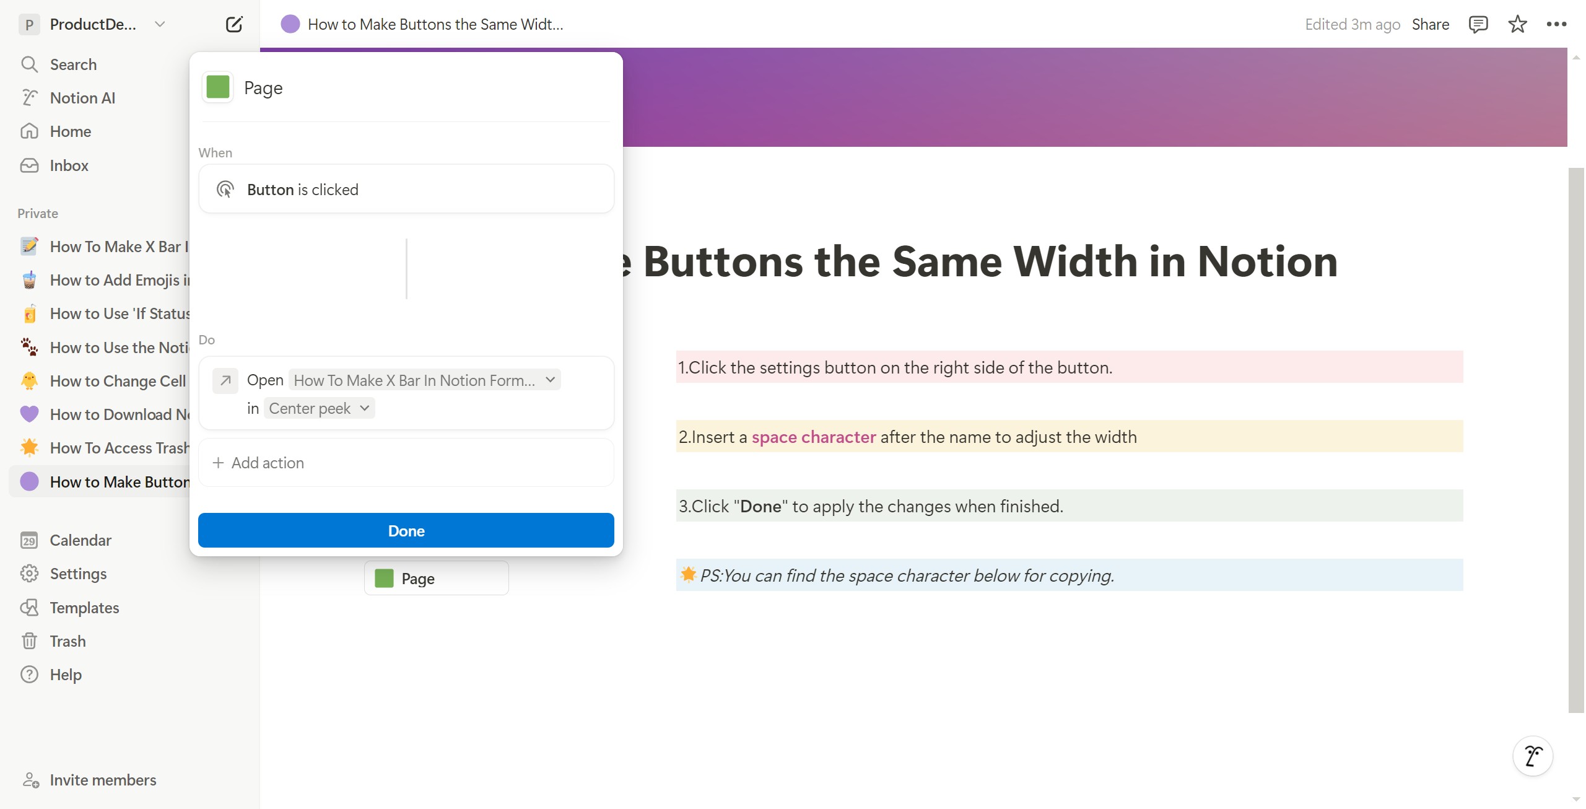The width and height of the screenshot is (1586, 809).
Task: Expand the ProductDe... workspace switcher chevron
Action: [x=160, y=24]
